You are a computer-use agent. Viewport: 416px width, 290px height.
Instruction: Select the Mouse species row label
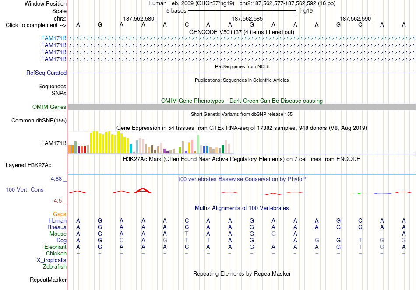[58, 234]
